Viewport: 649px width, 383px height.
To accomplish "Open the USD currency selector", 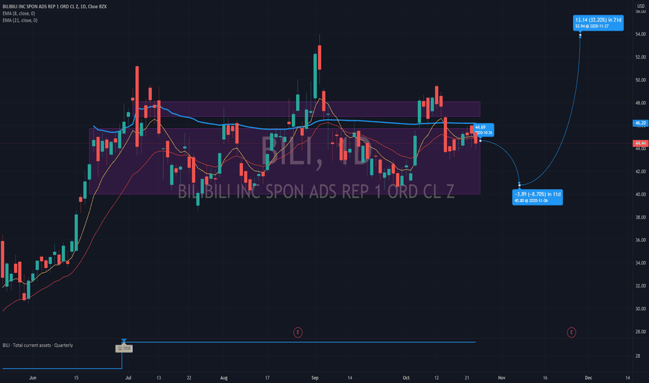I will [641, 6].
